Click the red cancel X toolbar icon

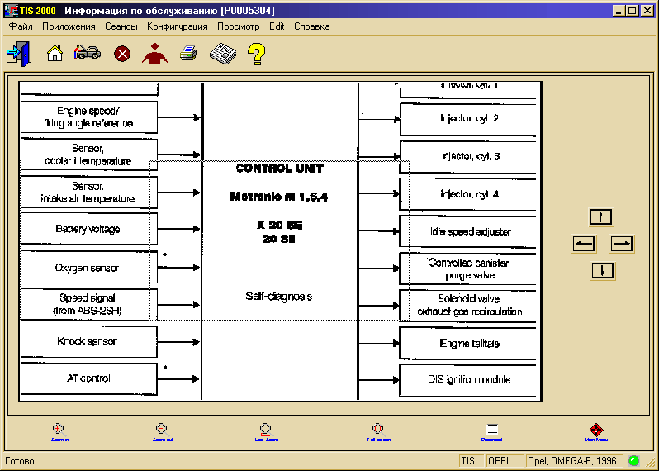pos(122,54)
